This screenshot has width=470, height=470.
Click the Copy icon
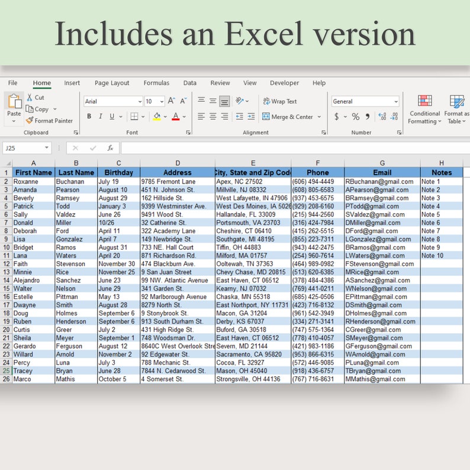tap(30, 109)
